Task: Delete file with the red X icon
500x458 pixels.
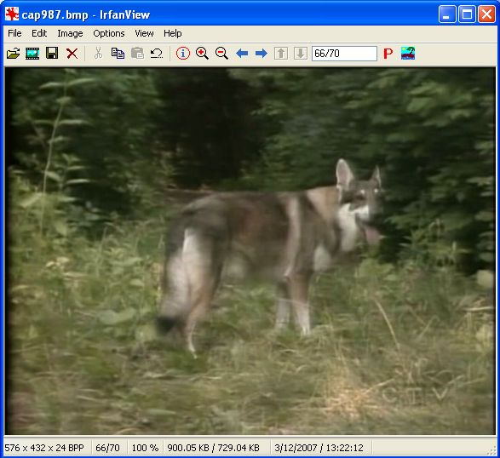Action: coord(72,54)
